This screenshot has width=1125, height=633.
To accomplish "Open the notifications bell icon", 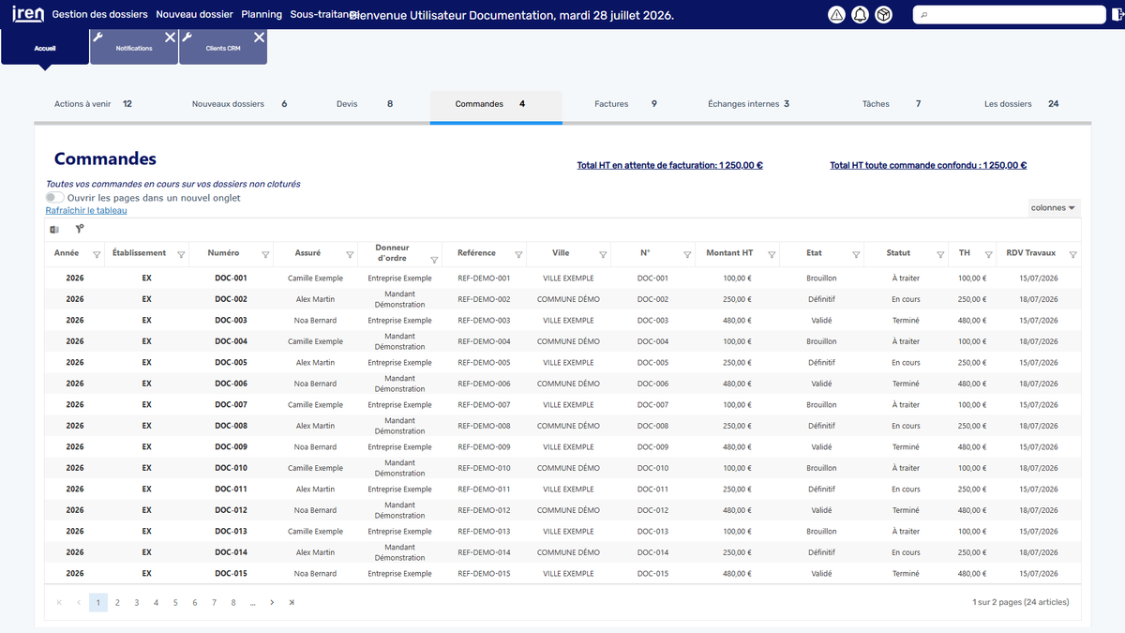I will point(860,15).
